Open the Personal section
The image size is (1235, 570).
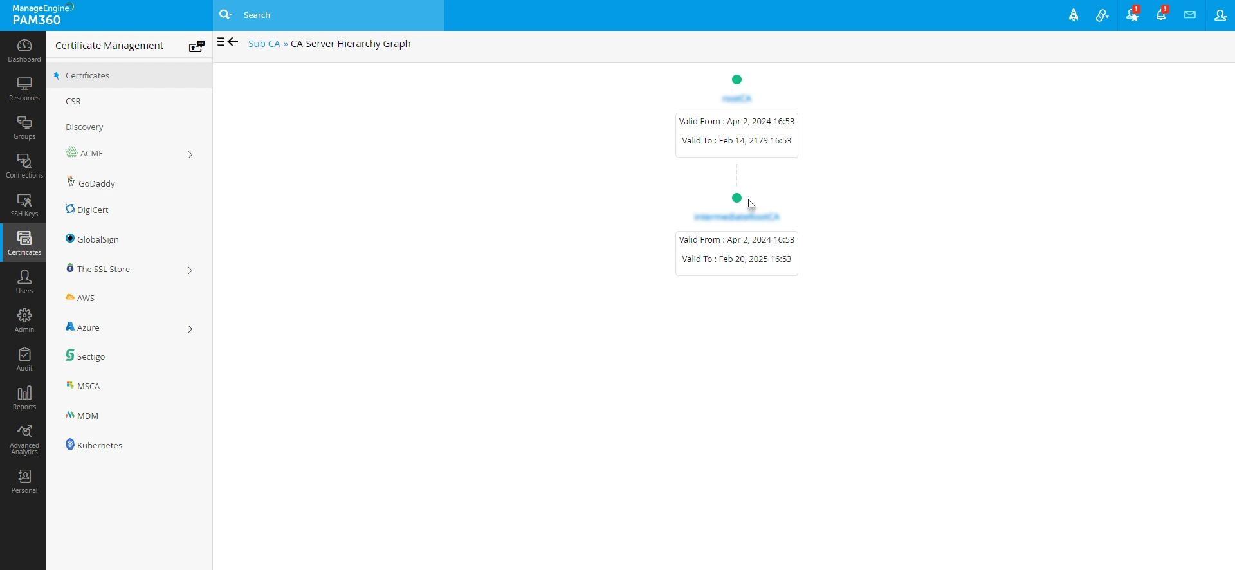[24, 481]
